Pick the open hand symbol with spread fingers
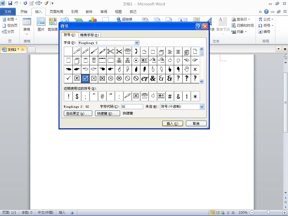Screen dimensions: 288x216 pos(187,69)
